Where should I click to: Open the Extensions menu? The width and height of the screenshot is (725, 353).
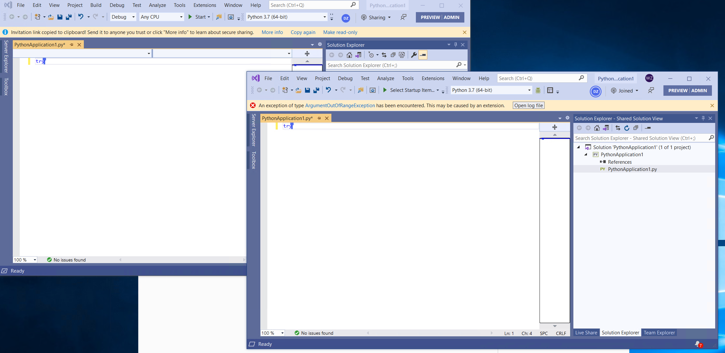pyautogui.click(x=433, y=78)
